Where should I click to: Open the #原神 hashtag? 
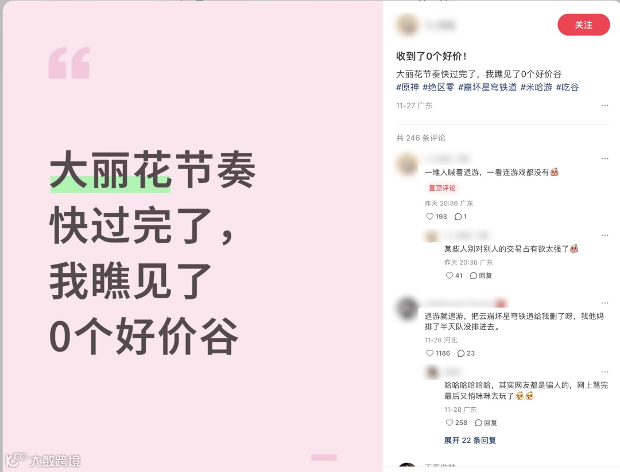[x=407, y=87]
